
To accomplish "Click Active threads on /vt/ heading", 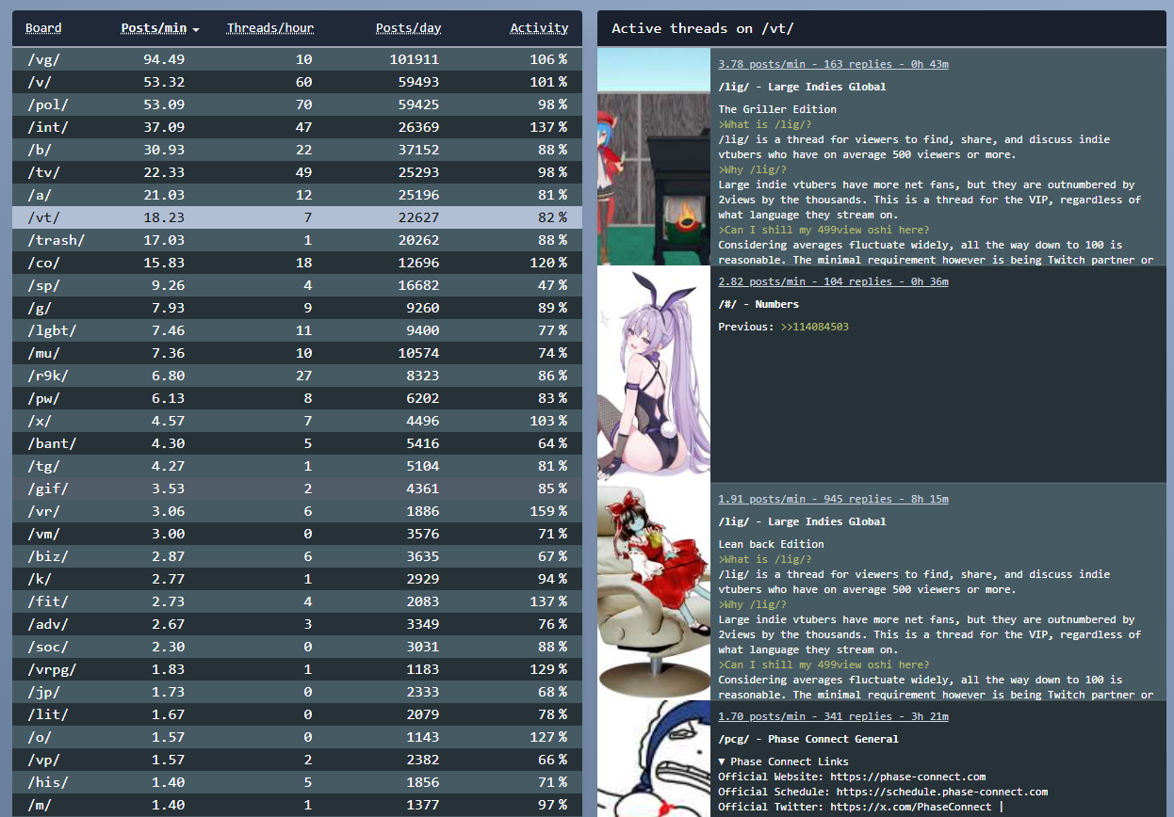I will point(702,28).
